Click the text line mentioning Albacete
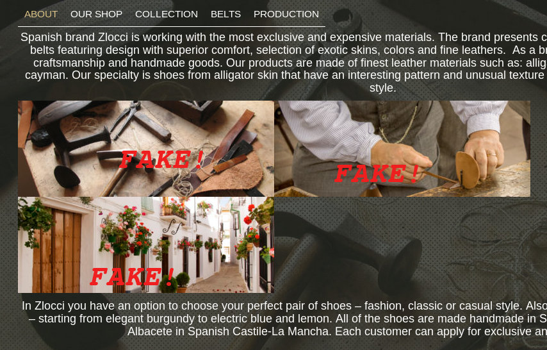 tap(337, 331)
